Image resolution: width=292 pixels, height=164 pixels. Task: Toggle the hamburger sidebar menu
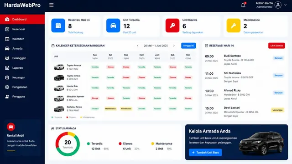click(52, 5)
